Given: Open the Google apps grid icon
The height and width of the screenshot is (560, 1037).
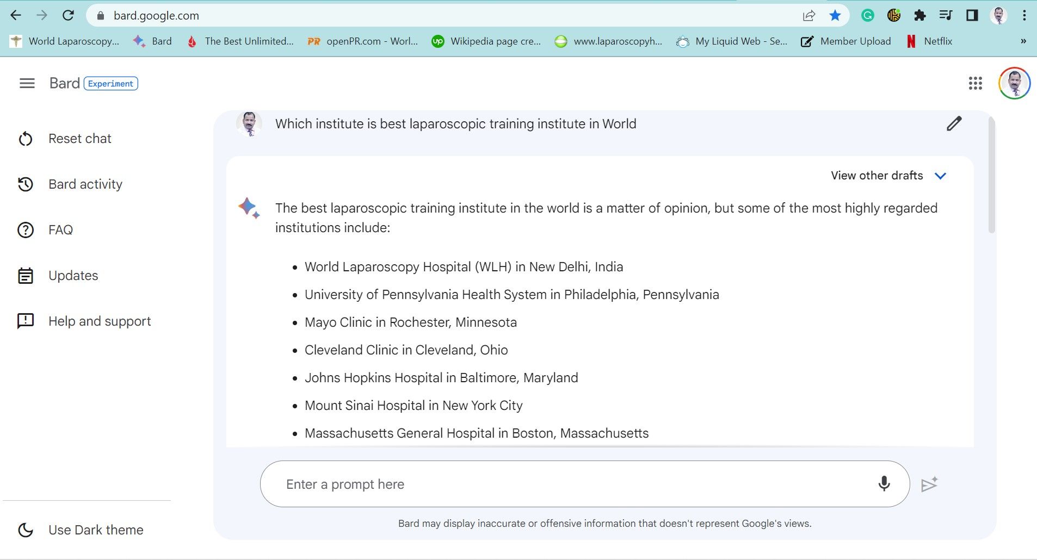Looking at the screenshot, I should tap(976, 83).
